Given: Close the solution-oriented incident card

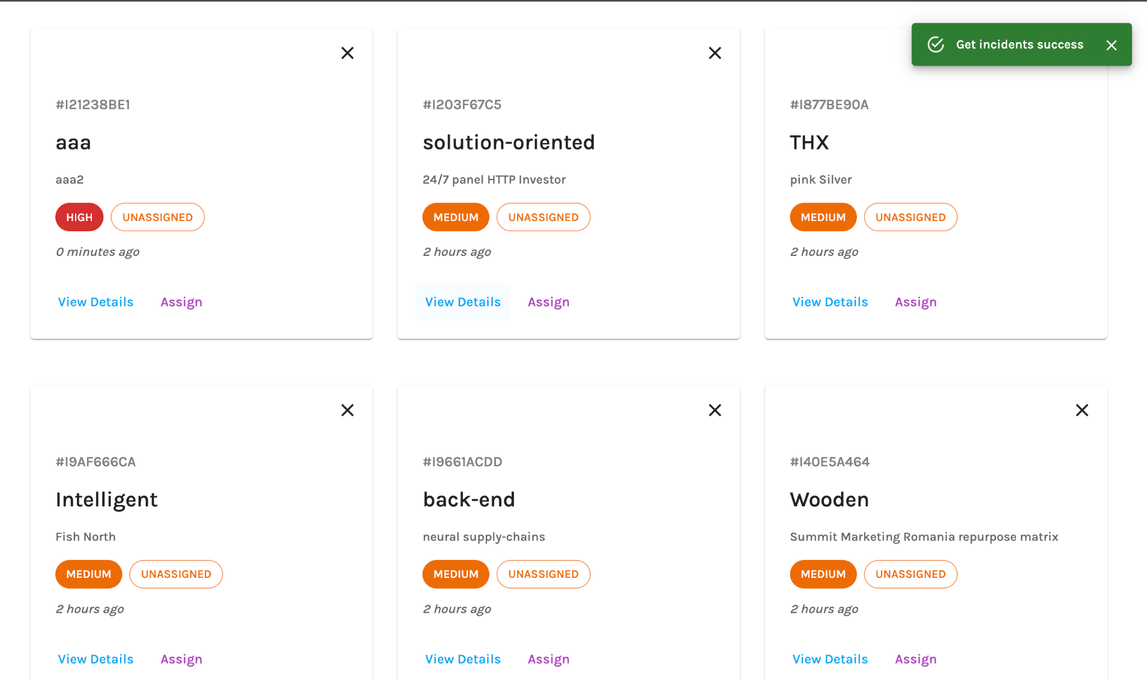Looking at the screenshot, I should click(715, 53).
